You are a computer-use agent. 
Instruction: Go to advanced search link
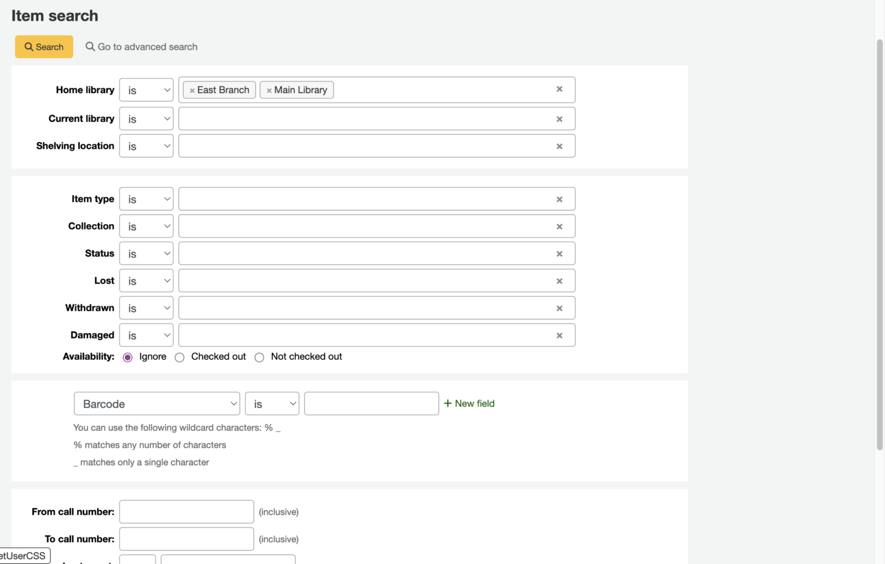coord(142,47)
